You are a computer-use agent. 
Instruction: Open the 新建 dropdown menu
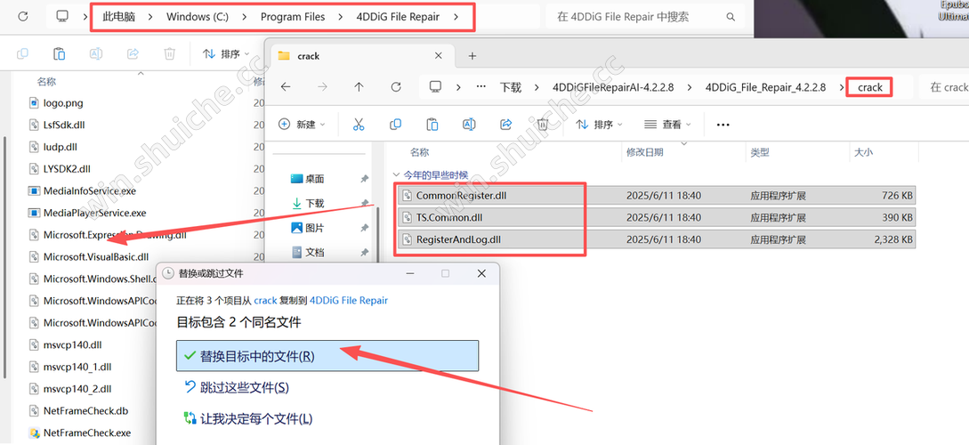[x=302, y=125]
